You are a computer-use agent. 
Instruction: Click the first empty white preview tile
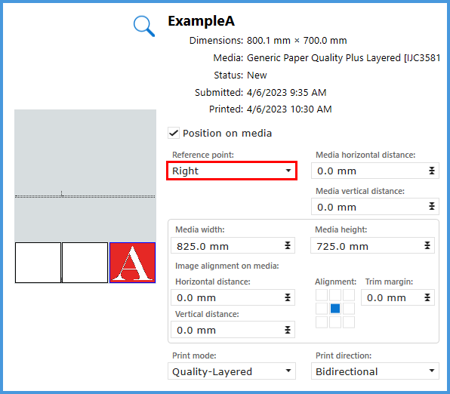point(38,263)
